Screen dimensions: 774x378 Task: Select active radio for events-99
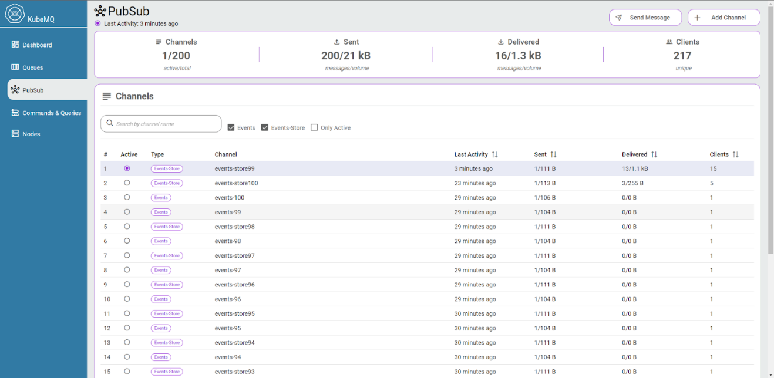pyautogui.click(x=127, y=212)
